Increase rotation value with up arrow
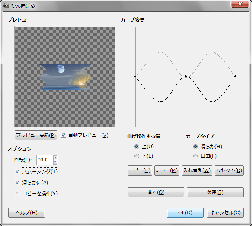 pyautogui.click(x=55, y=158)
